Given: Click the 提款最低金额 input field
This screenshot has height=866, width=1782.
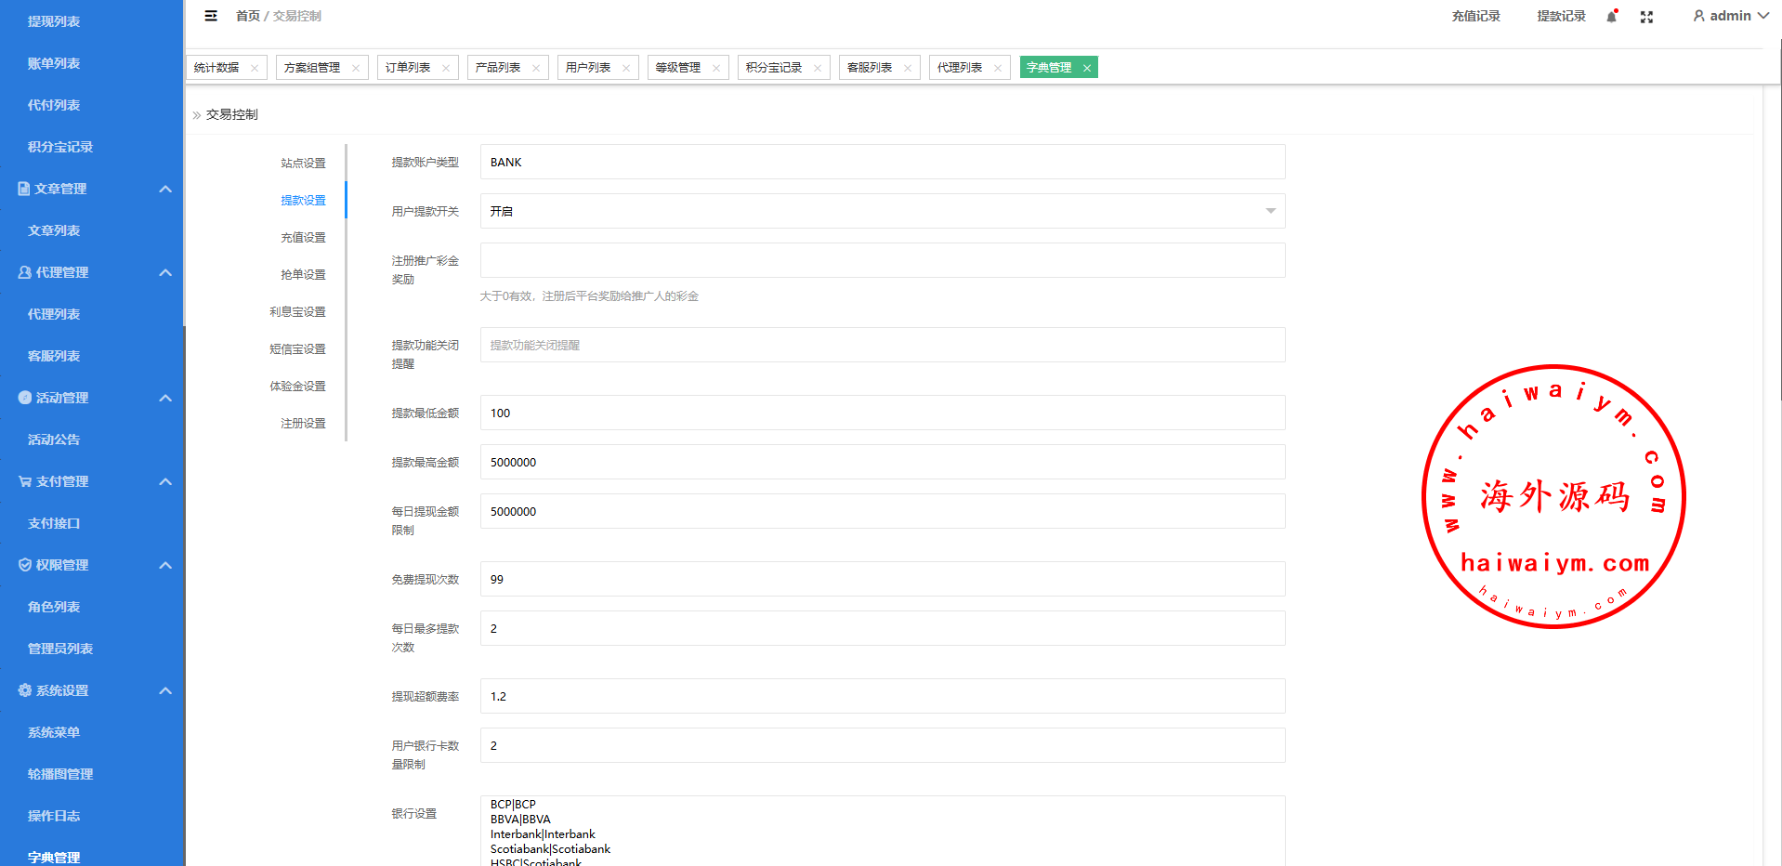Looking at the screenshot, I should point(882,413).
